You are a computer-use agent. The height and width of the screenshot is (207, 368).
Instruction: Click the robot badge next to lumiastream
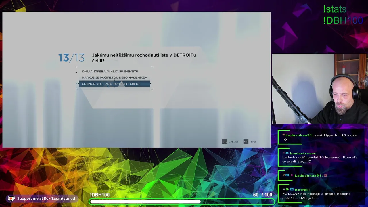pyautogui.click(x=287, y=153)
